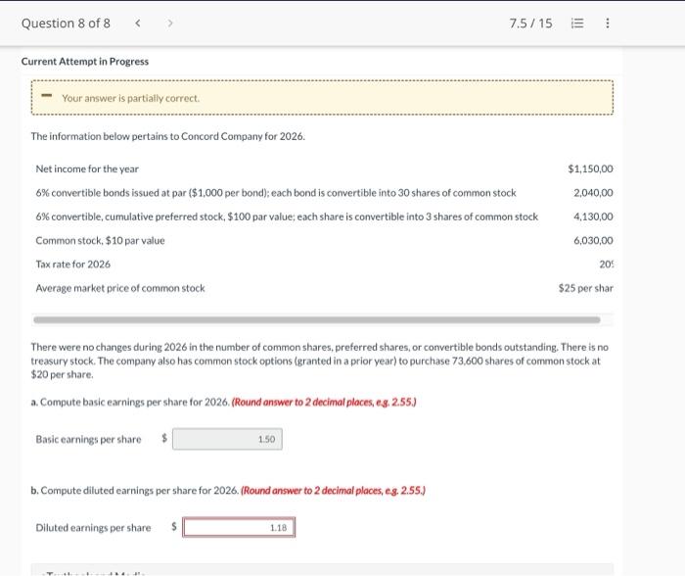Click the 7.5 / 15 score text
This screenshot has height=576, width=685.
(x=530, y=24)
